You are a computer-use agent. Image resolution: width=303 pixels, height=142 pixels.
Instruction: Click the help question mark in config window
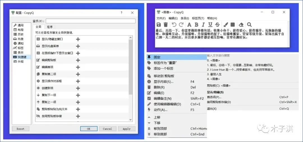(121, 13)
